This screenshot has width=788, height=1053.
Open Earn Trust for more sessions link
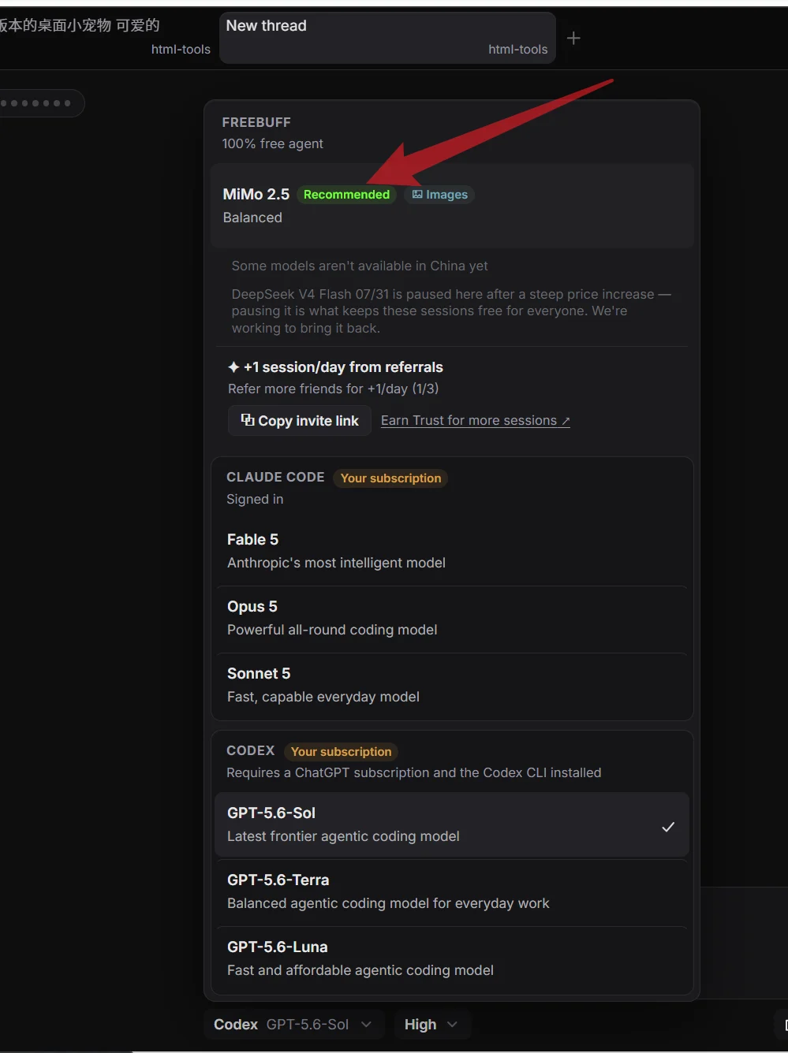(476, 421)
